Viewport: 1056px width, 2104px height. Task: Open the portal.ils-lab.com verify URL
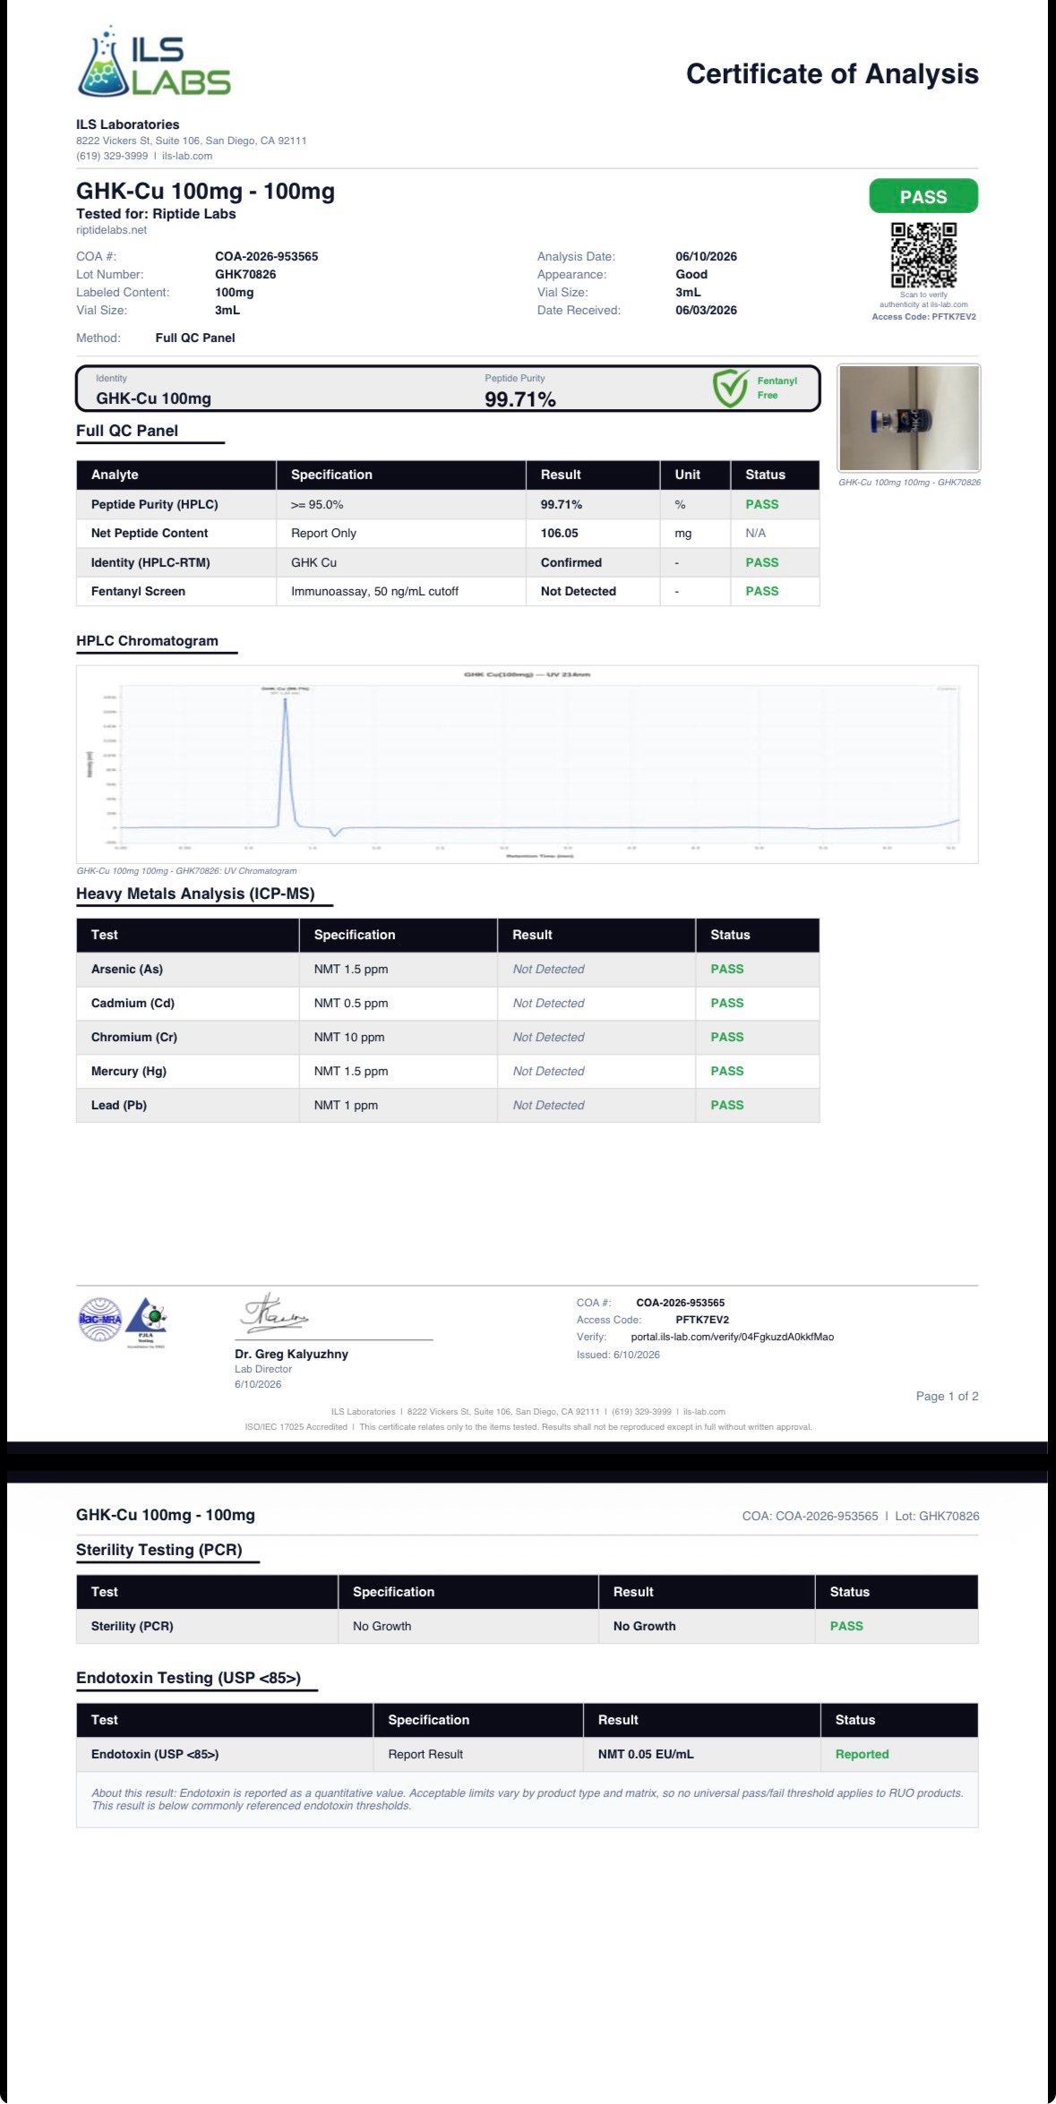732,1337
